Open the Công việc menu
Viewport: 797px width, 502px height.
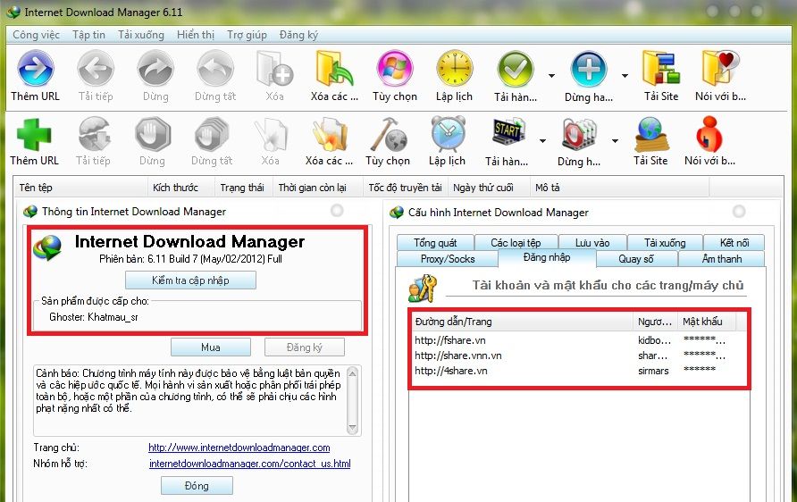36,35
